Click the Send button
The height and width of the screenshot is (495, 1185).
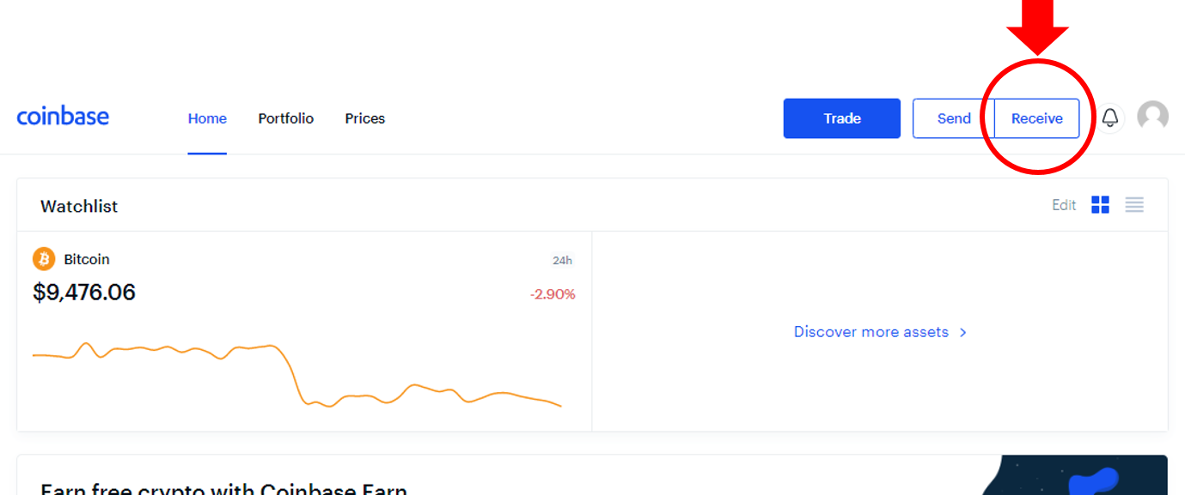[954, 118]
